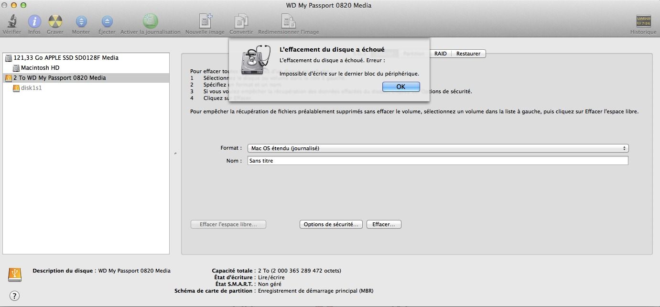Click the Macintosh HD volume icon
660x307 pixels.
point(16,68)
